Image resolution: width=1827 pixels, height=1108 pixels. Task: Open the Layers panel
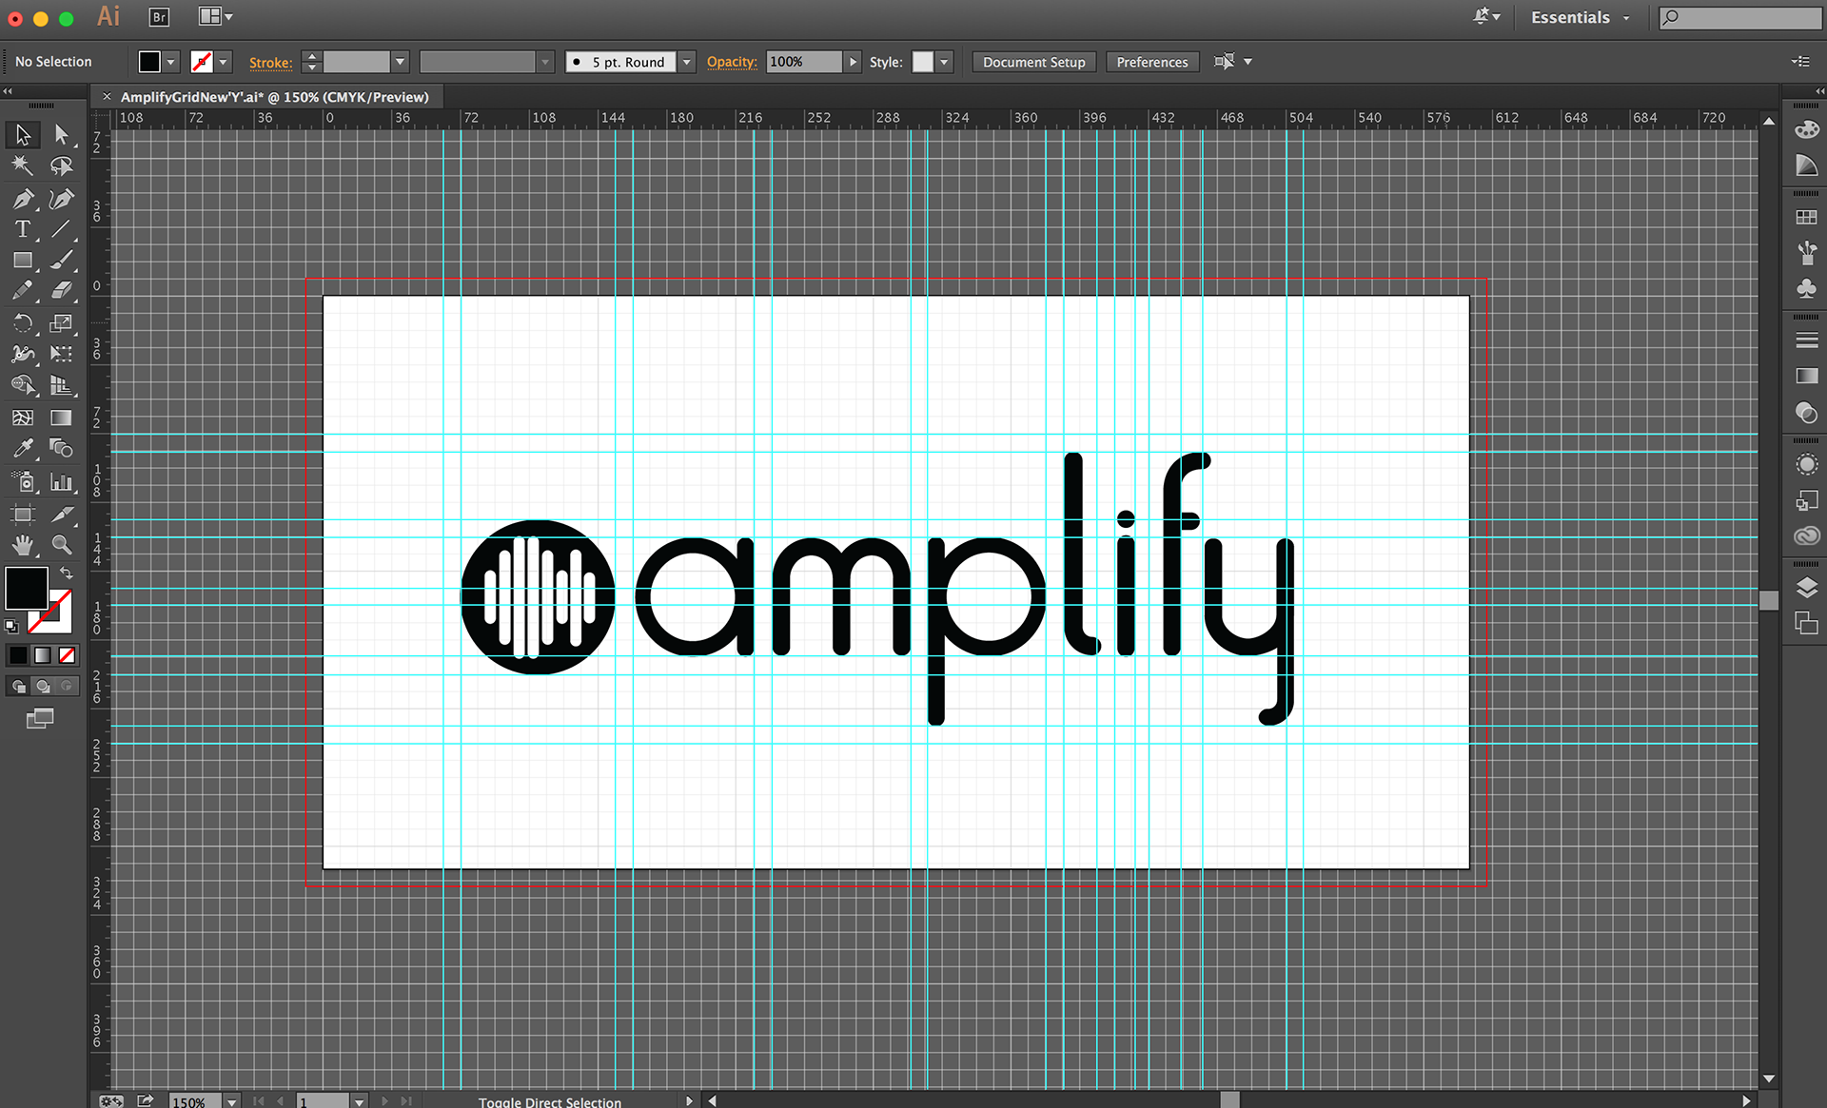1806,588
